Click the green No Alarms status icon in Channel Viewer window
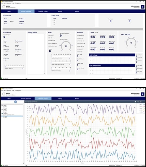 click(x=1, y=166)
